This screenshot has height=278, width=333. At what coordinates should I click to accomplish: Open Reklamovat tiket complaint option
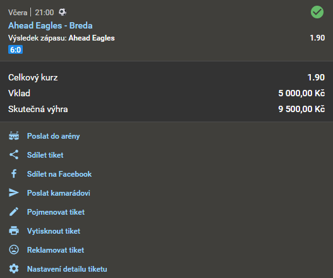tap(56, 250)
